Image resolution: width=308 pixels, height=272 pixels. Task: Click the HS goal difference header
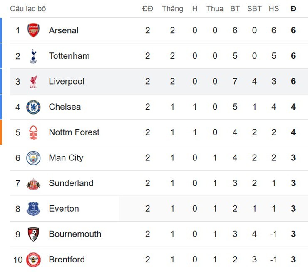point(273,9)
